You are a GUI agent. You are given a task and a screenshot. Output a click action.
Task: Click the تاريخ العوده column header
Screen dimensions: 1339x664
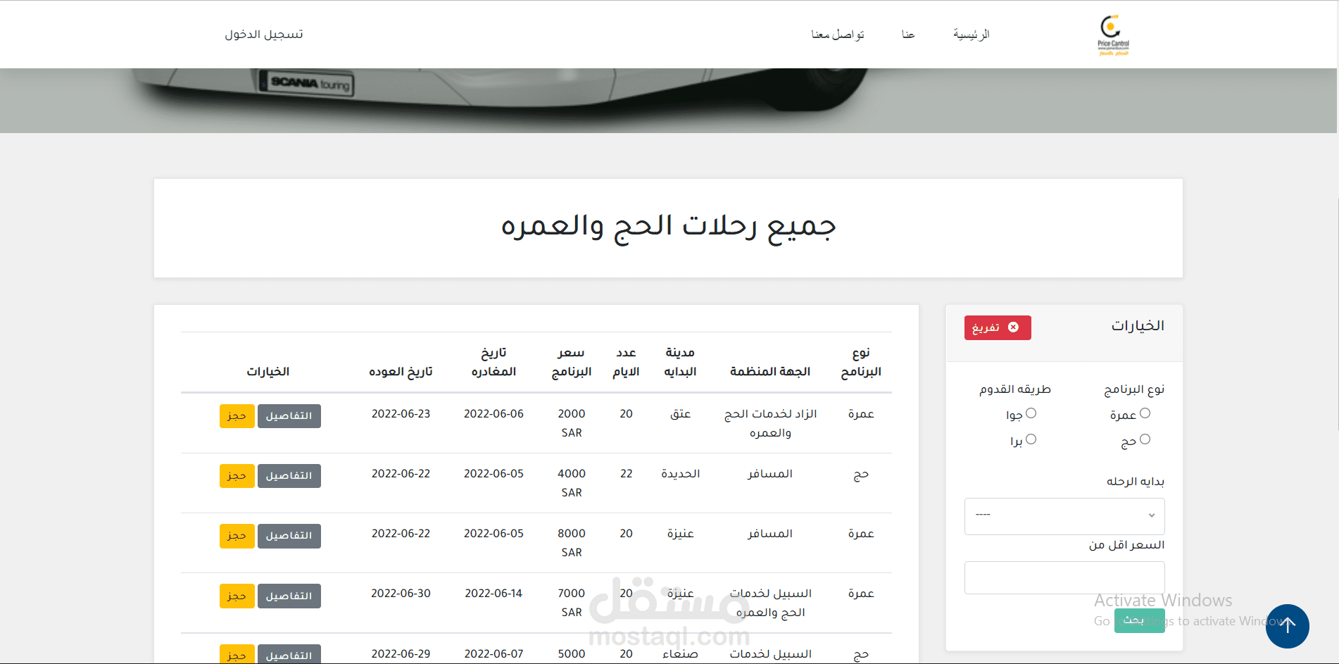(x=401, y=371)
